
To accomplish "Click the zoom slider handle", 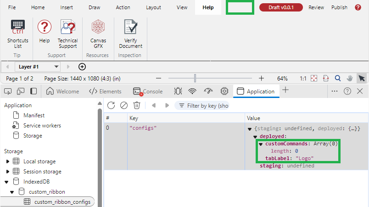I will [195, 78].
